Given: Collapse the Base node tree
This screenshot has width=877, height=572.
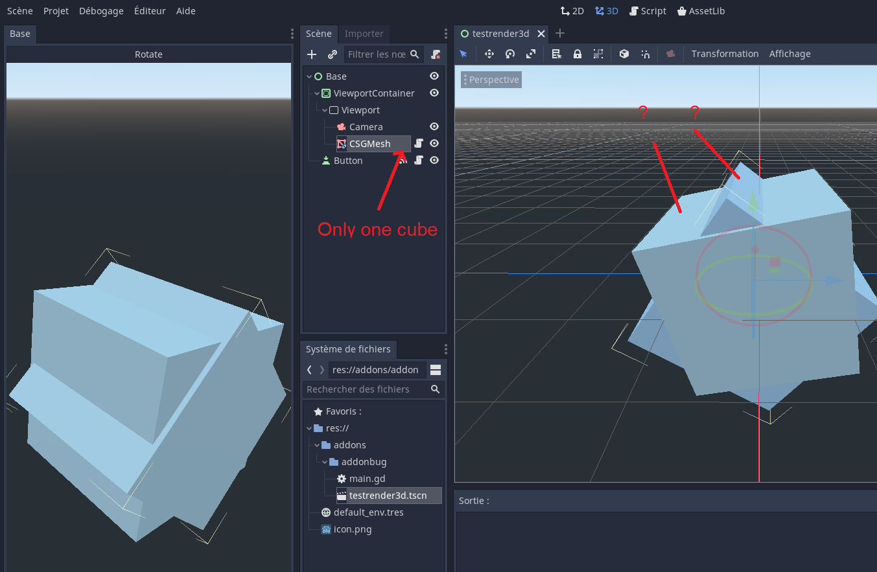Looking at the screenshot, I should click(x=309, y=76).
